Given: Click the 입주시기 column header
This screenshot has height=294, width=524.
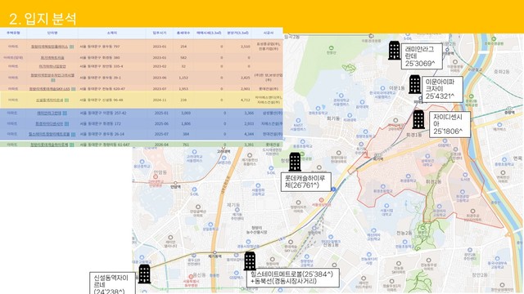Looking at the screenshot, I should point(160,33).
